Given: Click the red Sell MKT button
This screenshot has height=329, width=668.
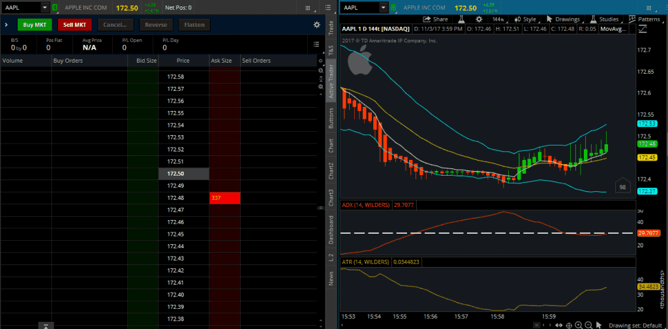Looking at the screenshot, I should [74, 25].
